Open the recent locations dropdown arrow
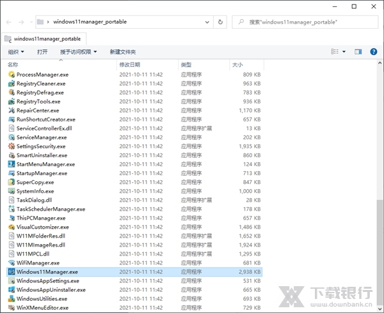Screen dimensions: 384x313 coord(31,22)
